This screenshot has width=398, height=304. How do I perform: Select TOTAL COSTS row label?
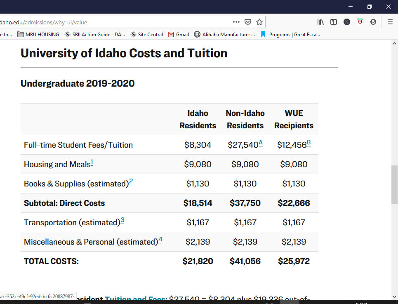pos(51,261)
